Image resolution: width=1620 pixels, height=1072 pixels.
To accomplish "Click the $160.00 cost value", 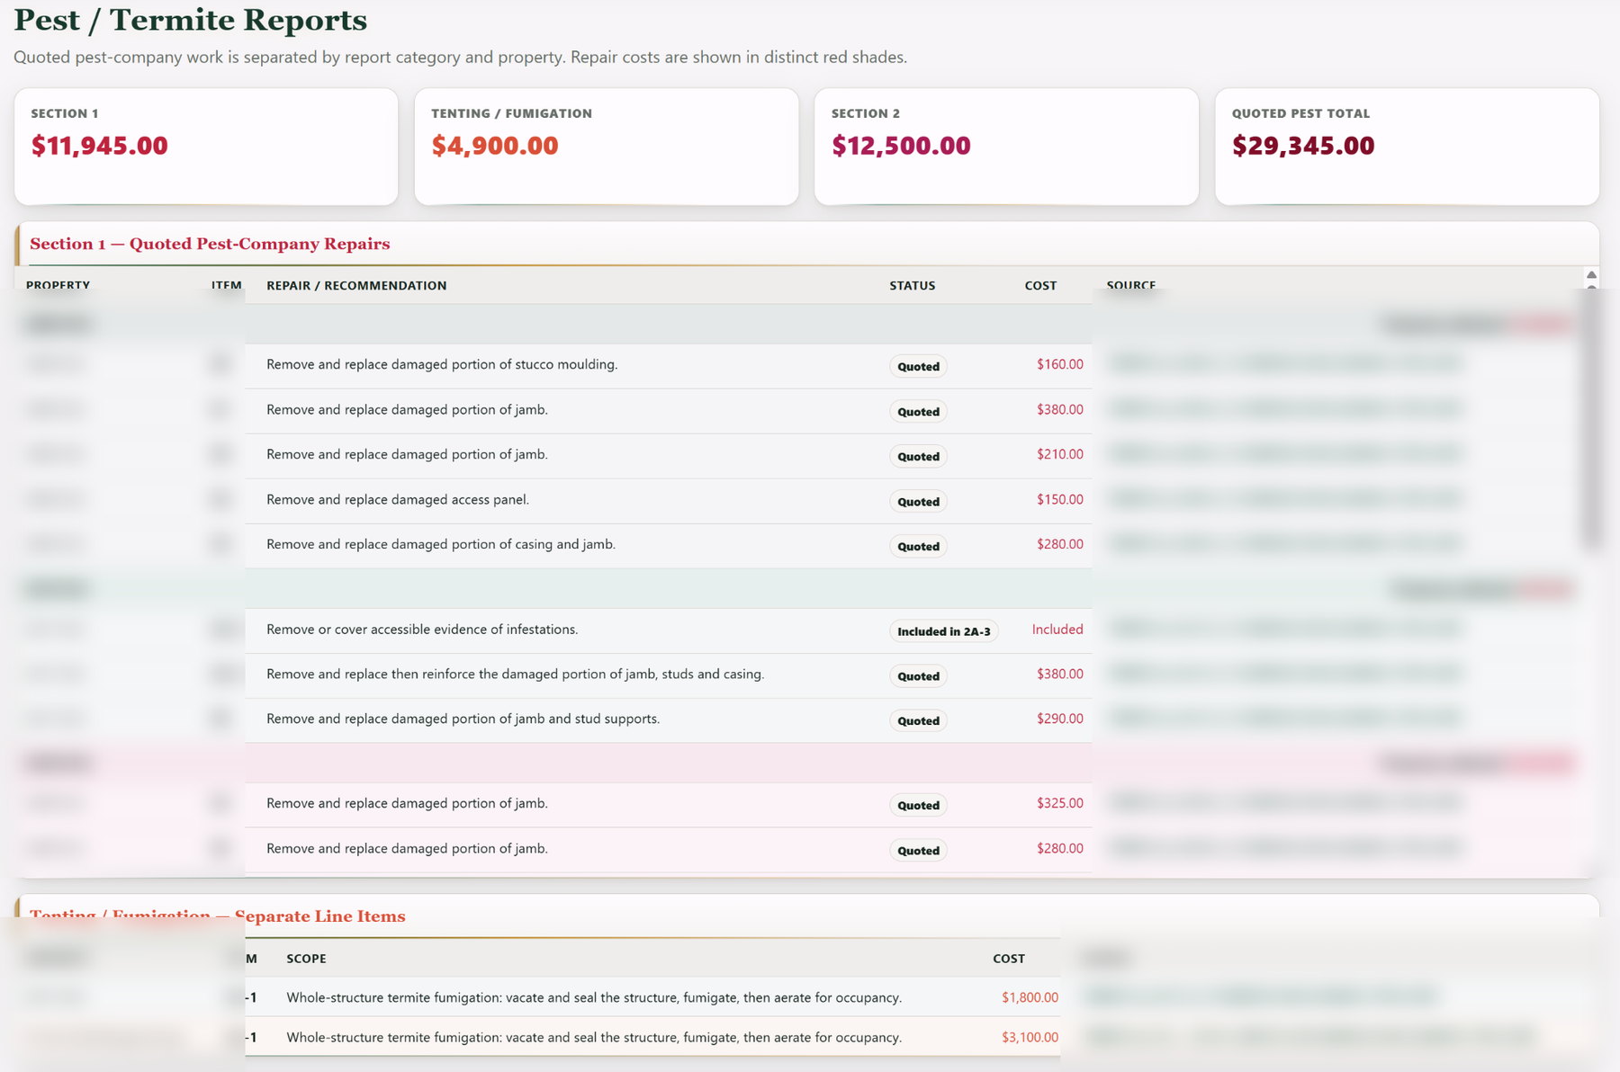I will click(1059, 364).
